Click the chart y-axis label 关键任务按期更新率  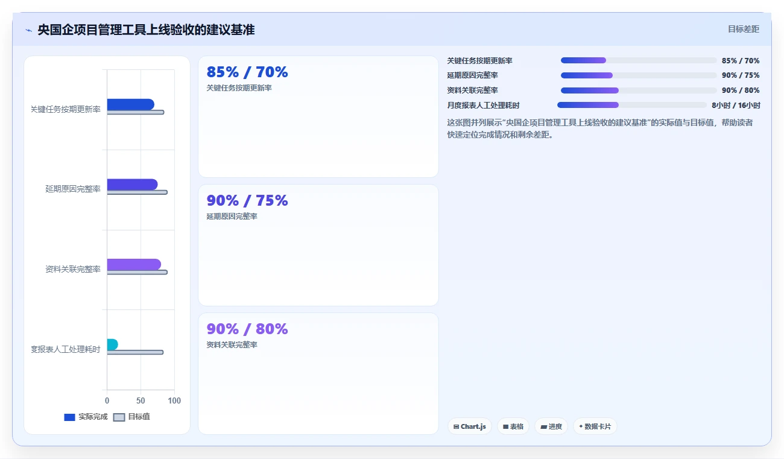pos(66,109)
